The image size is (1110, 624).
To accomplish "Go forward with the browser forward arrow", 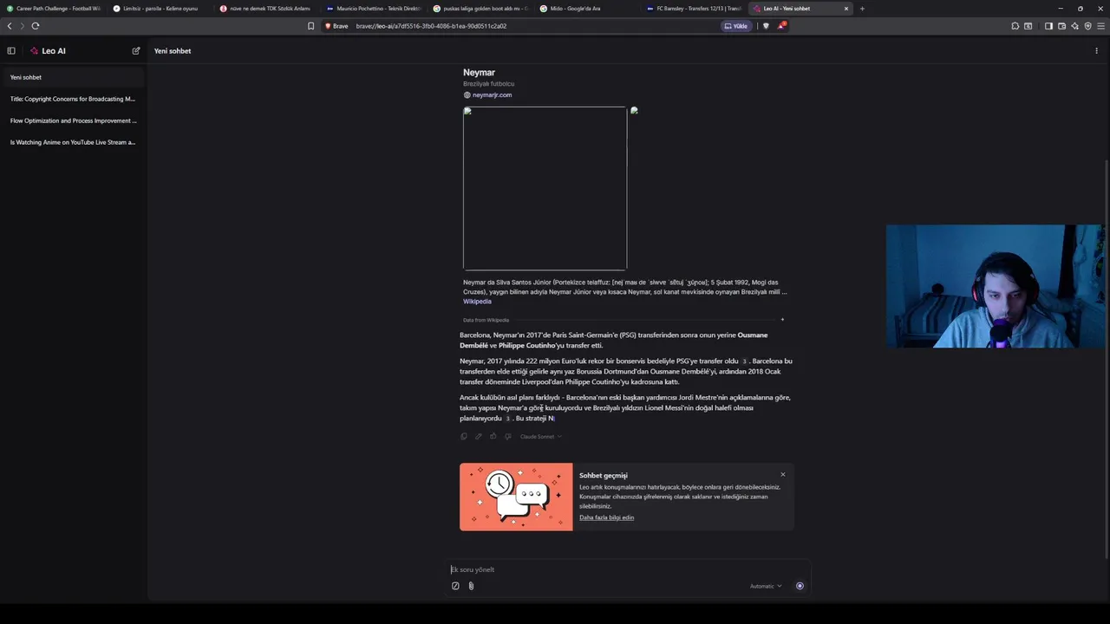I will point(22,26).
